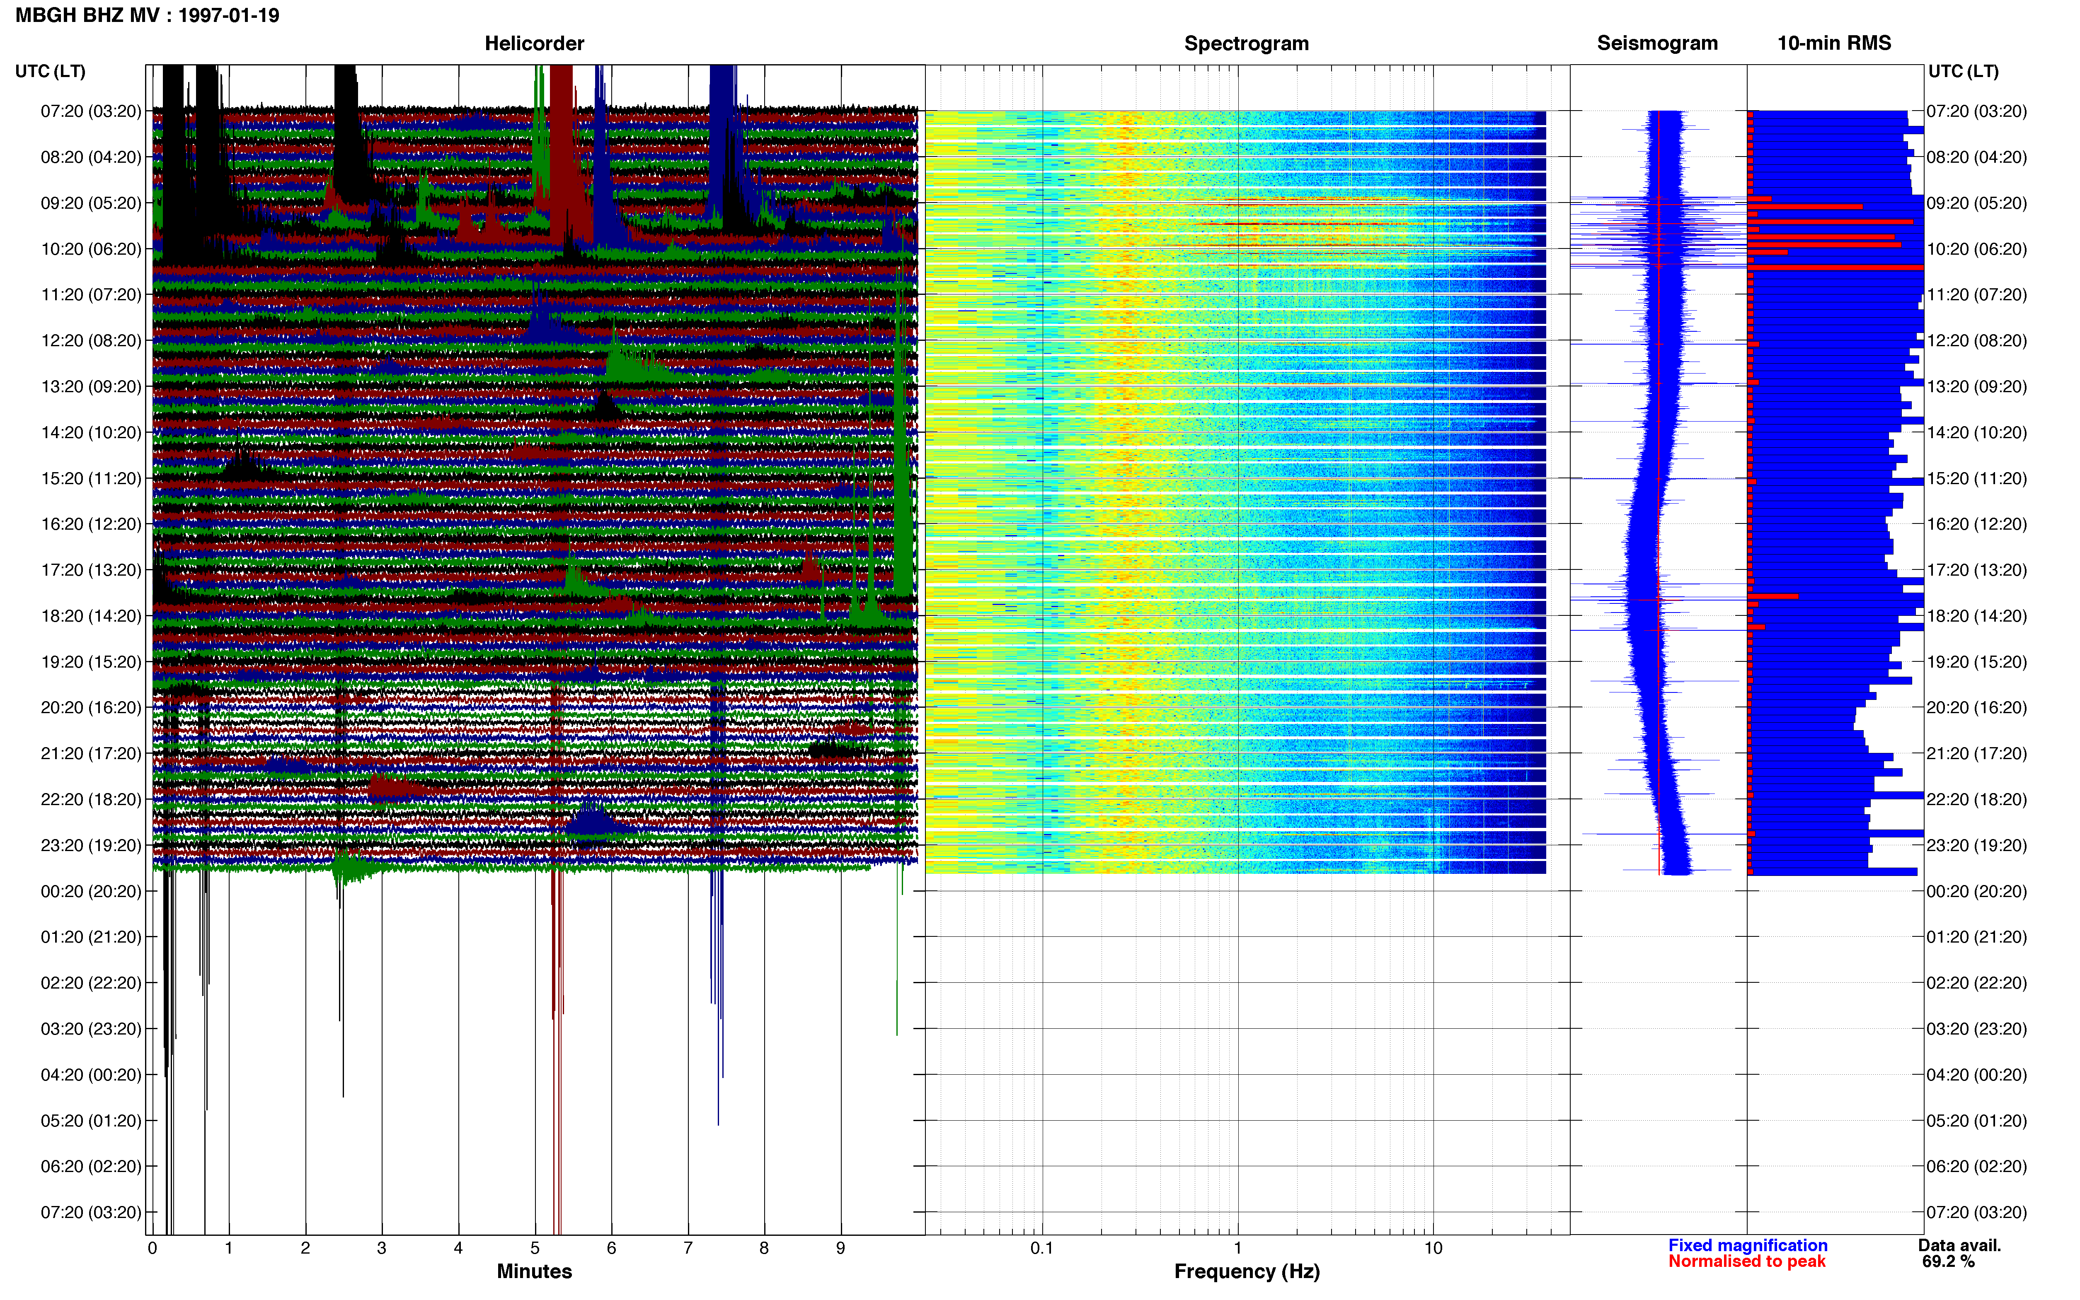Click the right '09:20 (05:20)' time label
2080x1300 pixels.
[1977, 203]
